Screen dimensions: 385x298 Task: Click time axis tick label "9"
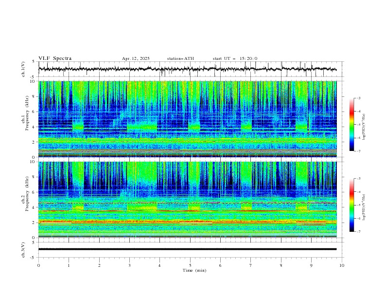(x=311, y=265)
